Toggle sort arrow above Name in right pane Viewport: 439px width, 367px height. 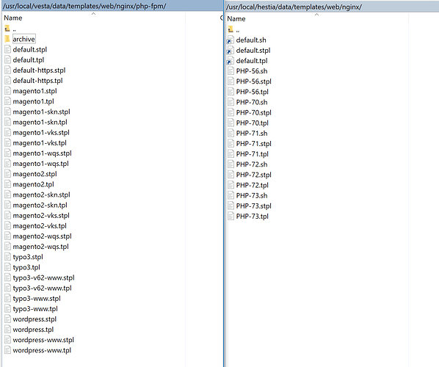pos(316,15)
